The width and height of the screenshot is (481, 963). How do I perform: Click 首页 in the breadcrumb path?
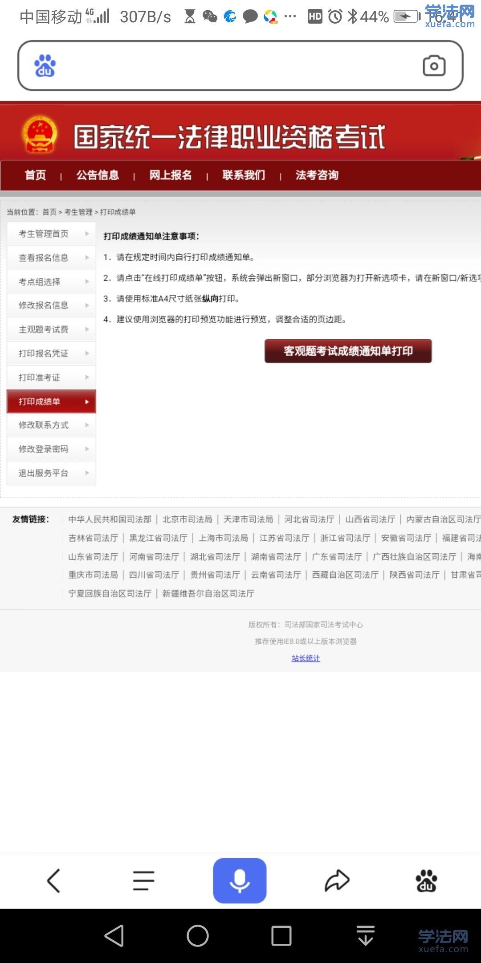pyautogui.click(x=49, y=212)
